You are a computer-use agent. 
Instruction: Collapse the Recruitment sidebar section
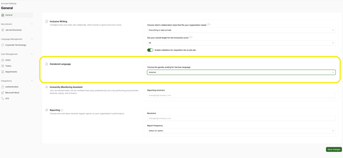32,24
